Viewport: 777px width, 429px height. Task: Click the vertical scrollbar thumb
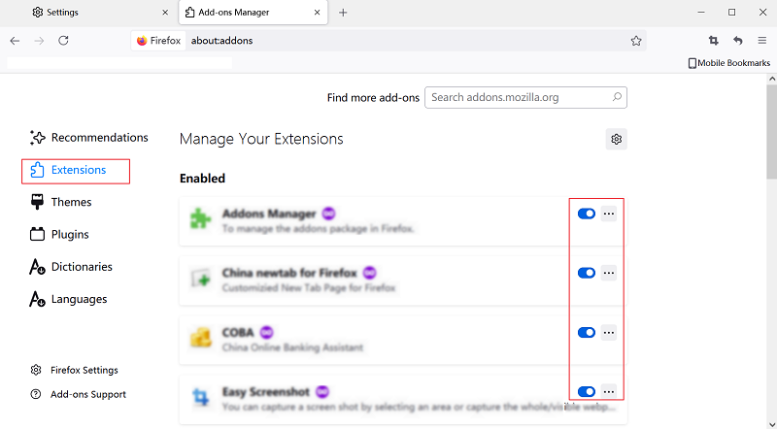[x=771, y=131]
